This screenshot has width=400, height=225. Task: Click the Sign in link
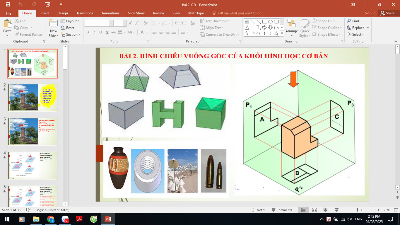click(370, 13)
